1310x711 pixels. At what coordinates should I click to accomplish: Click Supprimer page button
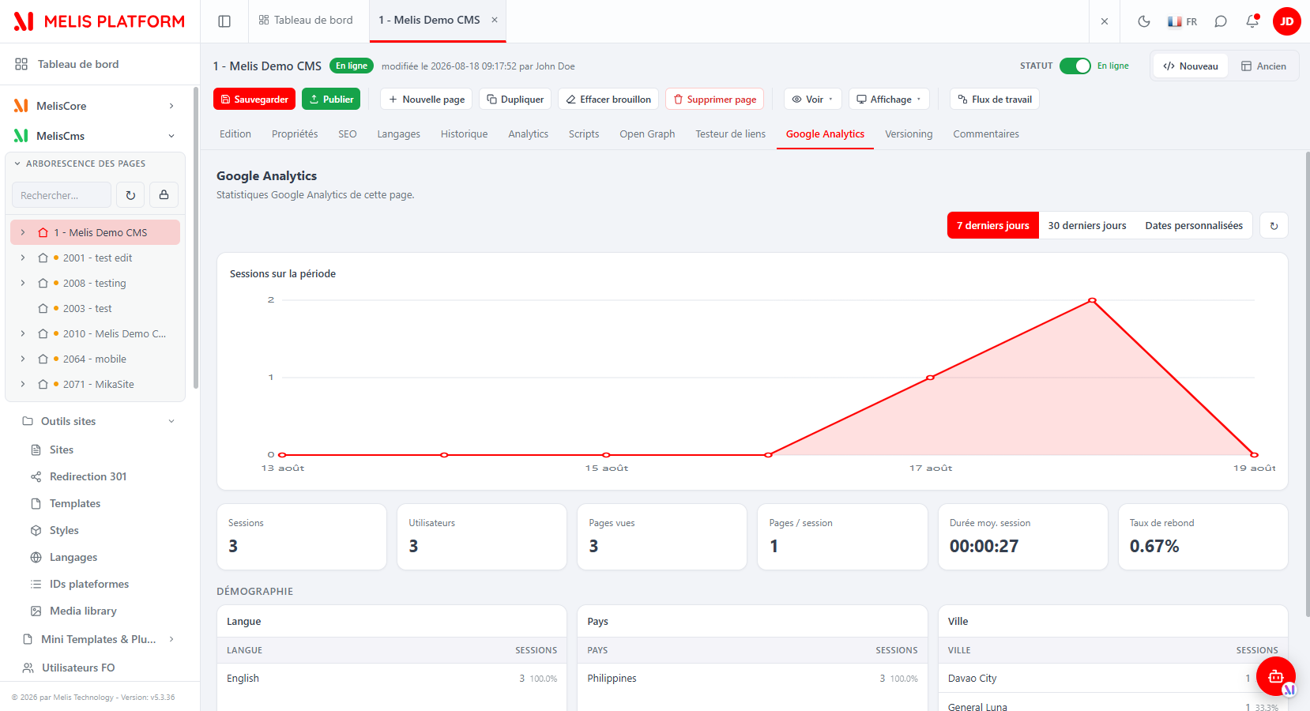coord(714,100)
